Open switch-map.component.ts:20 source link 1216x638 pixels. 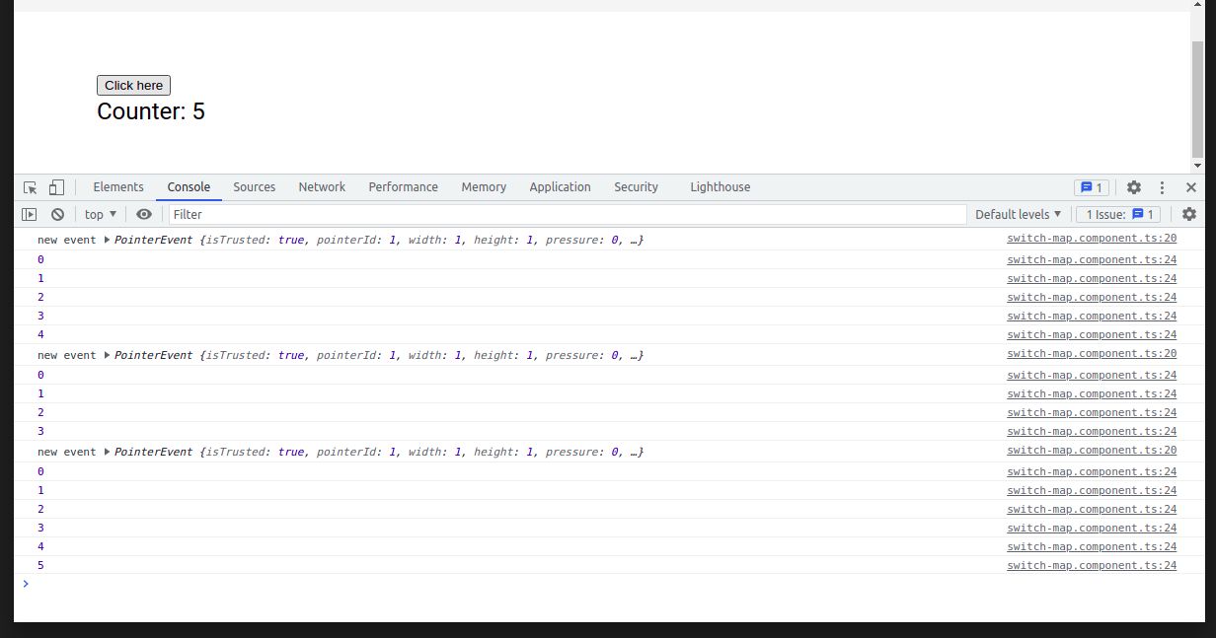[1091, 238]
